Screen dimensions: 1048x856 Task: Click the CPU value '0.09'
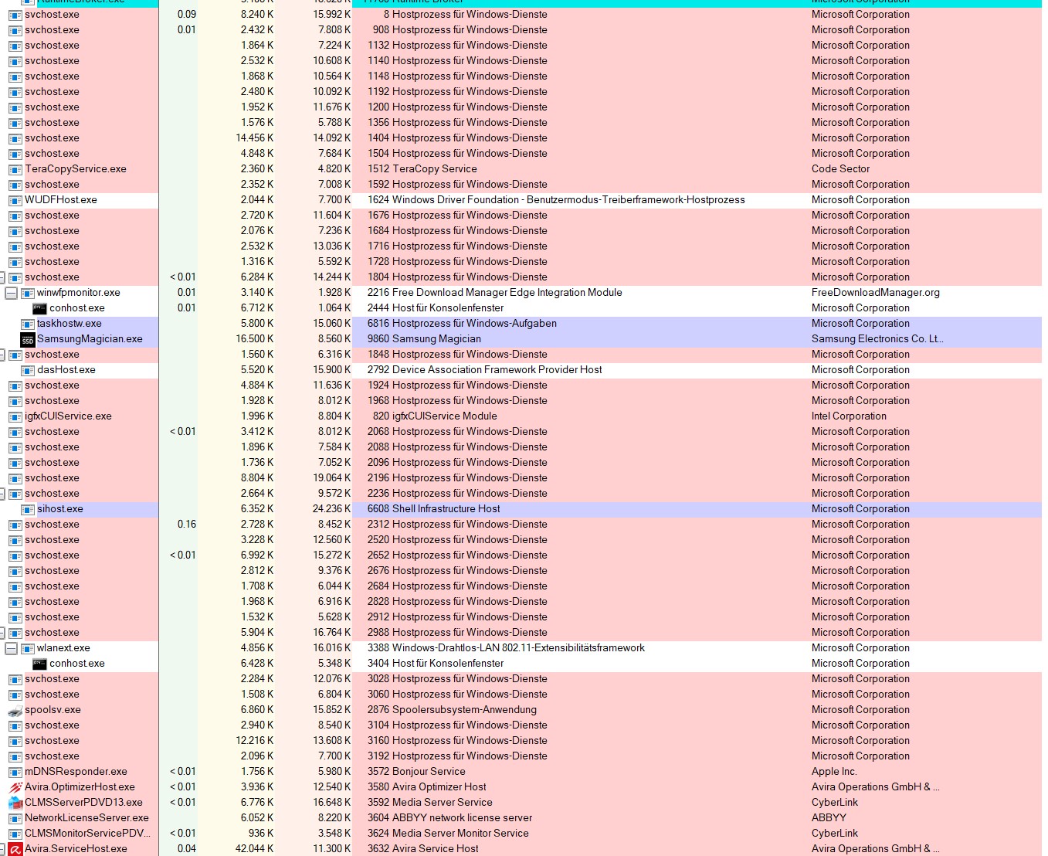186,15
